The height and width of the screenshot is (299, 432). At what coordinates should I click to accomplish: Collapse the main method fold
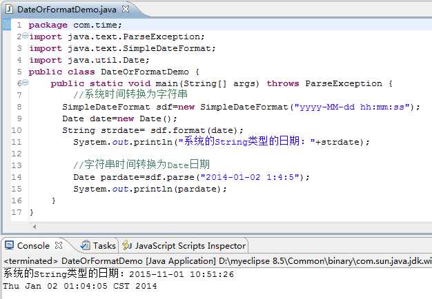click(x=26, y=83)
